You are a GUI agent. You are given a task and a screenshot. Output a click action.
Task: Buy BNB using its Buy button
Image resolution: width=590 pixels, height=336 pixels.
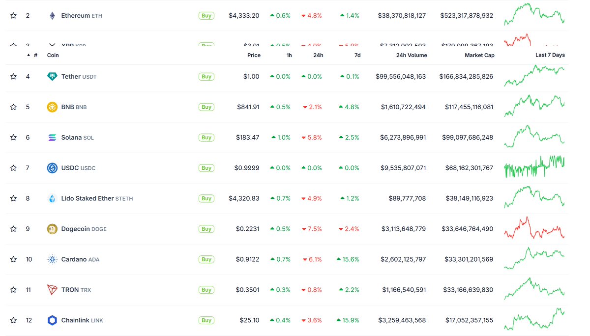coord(206,107)
